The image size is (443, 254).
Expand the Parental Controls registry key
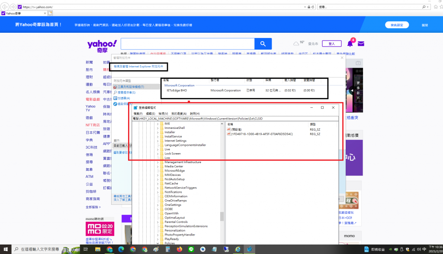point(157,222)
